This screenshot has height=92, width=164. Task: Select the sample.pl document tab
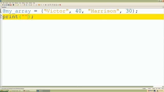pos(4,7)
